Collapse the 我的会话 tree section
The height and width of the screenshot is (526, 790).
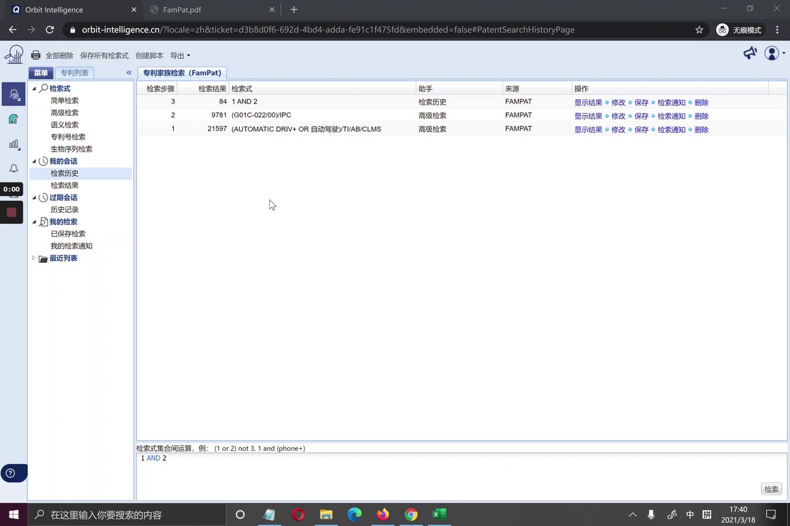(35, 162)
